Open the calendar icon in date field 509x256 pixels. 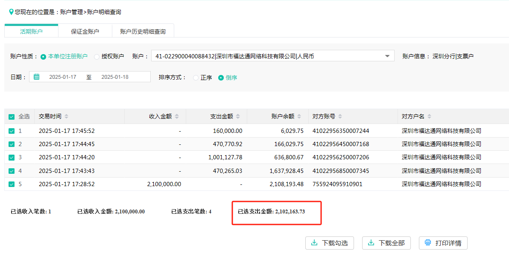(37, 77)
